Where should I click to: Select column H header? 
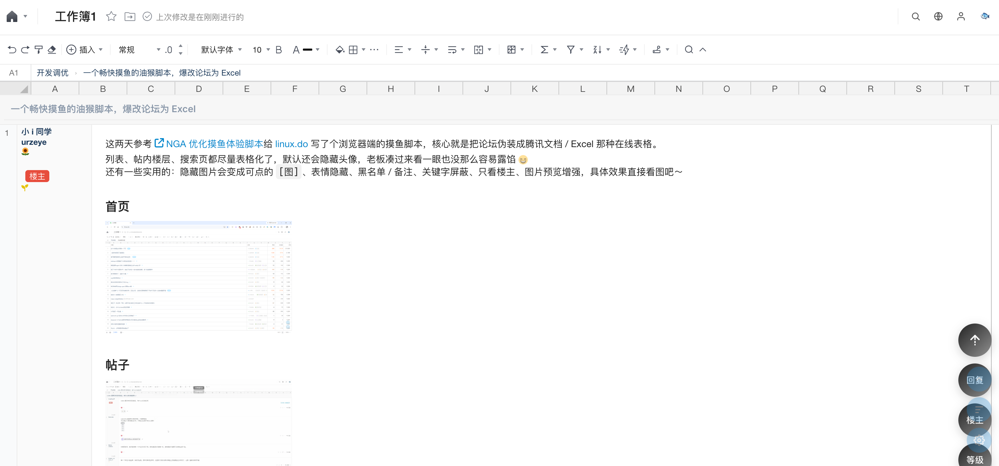(x=391, y=89)
